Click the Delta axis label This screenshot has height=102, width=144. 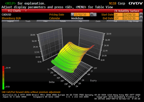(52, 82)
